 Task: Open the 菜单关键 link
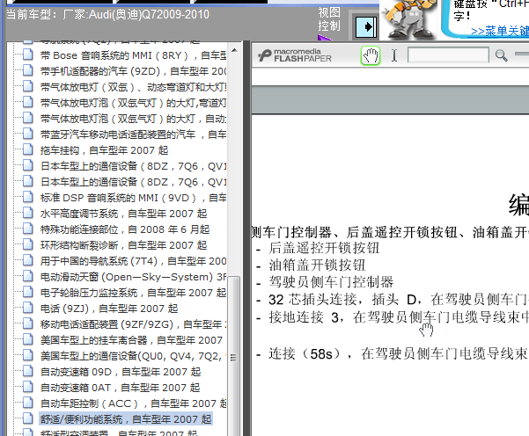[500, 32]
